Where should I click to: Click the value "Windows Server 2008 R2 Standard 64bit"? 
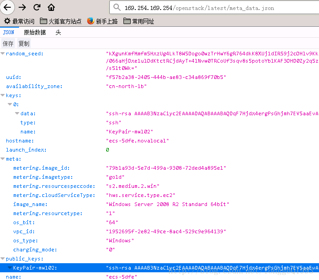point(167,204)
